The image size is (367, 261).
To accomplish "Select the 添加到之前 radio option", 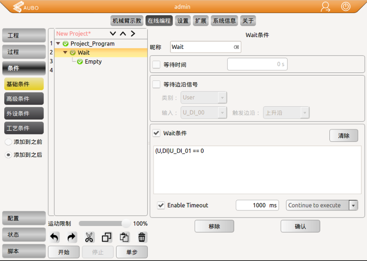I will pos(8,142).
